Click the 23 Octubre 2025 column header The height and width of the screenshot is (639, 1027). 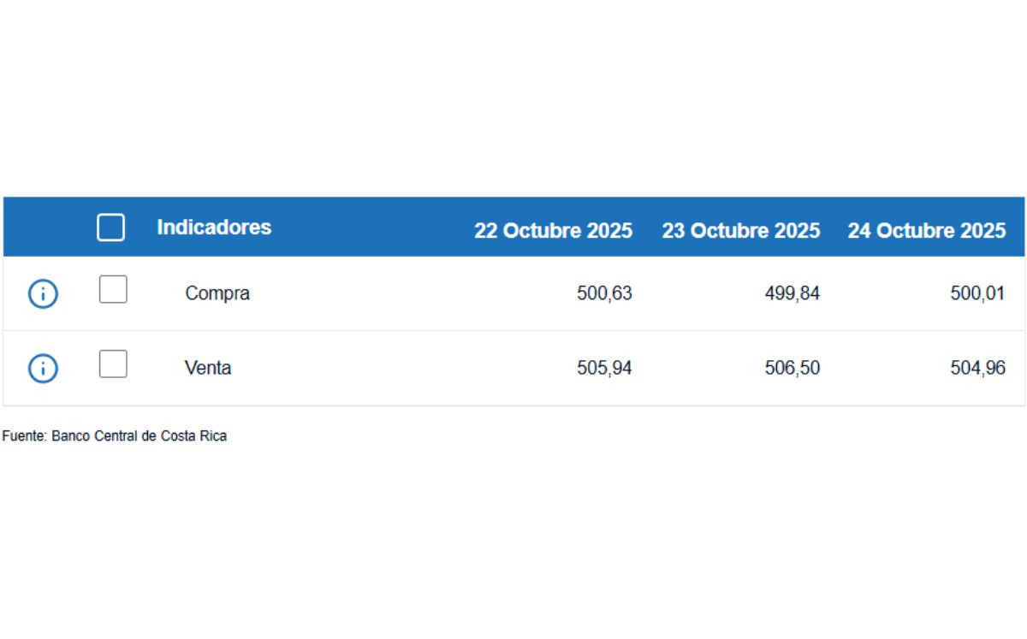click(x=740, y=231)
